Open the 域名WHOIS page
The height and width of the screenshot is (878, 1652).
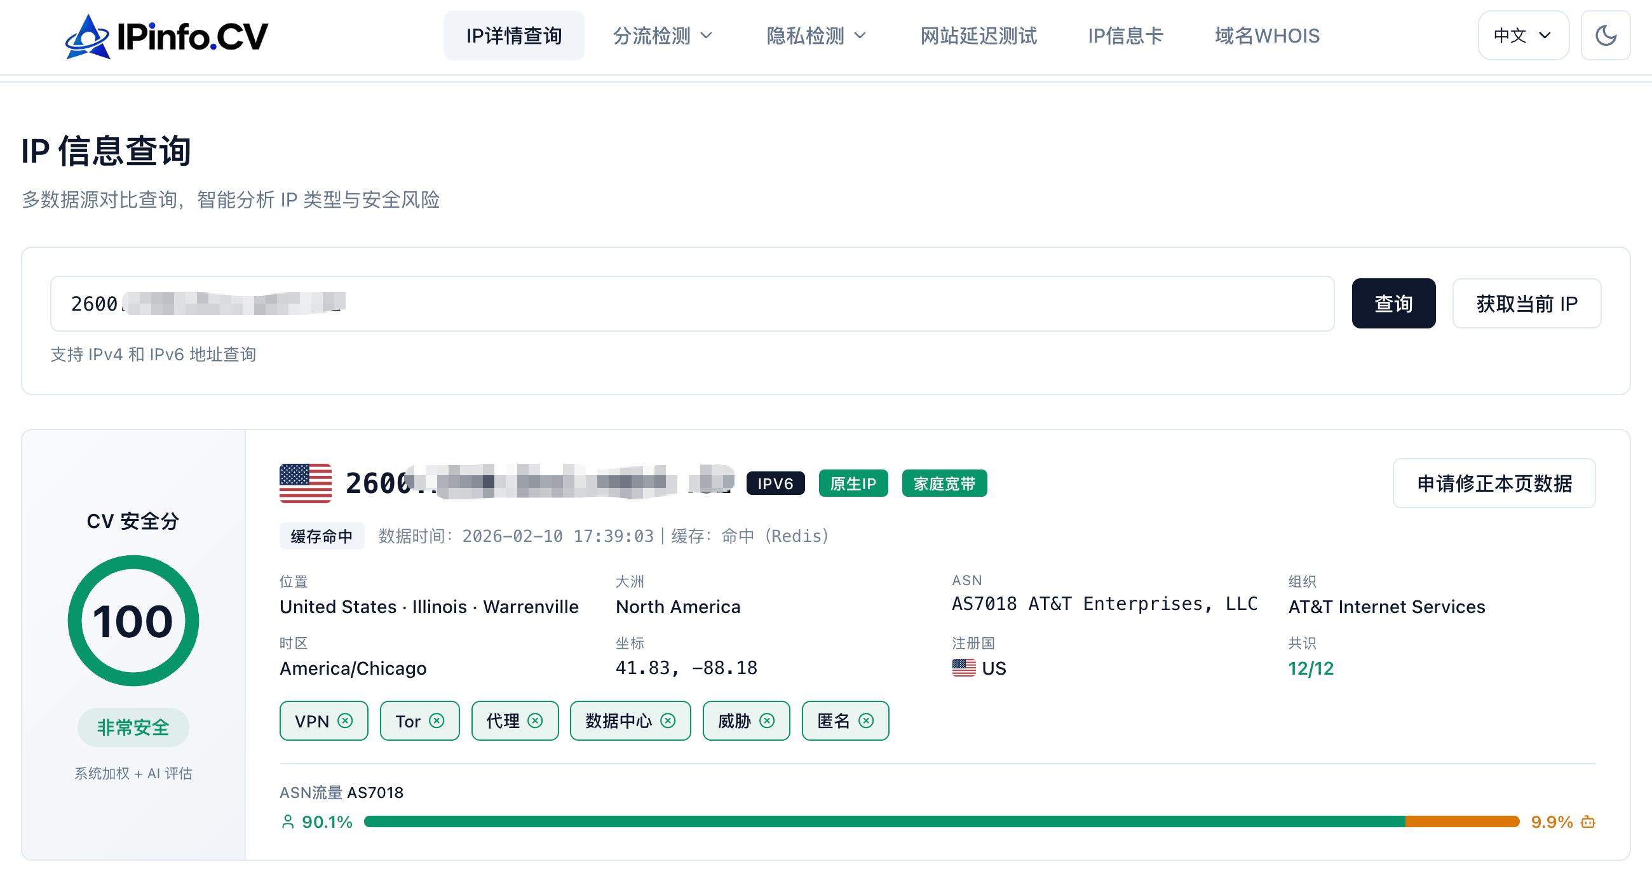1266,36
